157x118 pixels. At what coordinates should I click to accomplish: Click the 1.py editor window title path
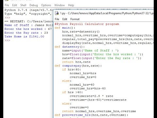coord(107,13)
